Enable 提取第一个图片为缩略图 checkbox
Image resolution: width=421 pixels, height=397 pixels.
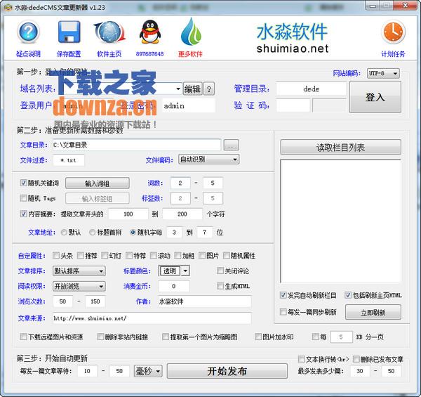point(166,337)
